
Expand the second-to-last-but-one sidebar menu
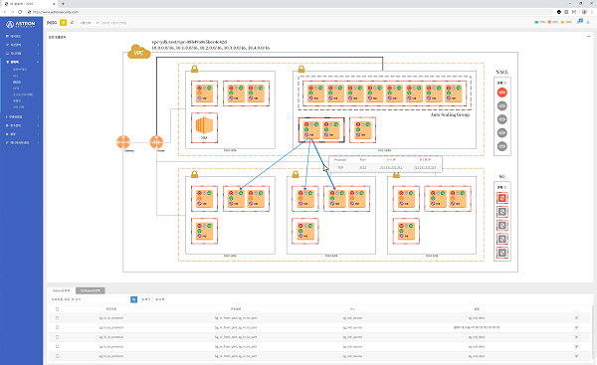click(x=22, y=125)
